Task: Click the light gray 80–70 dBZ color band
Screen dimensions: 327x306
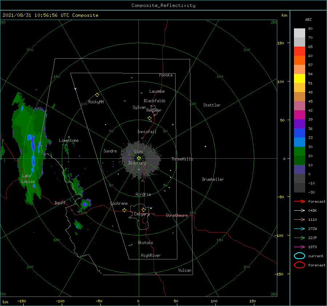Action: pos(299,33)
